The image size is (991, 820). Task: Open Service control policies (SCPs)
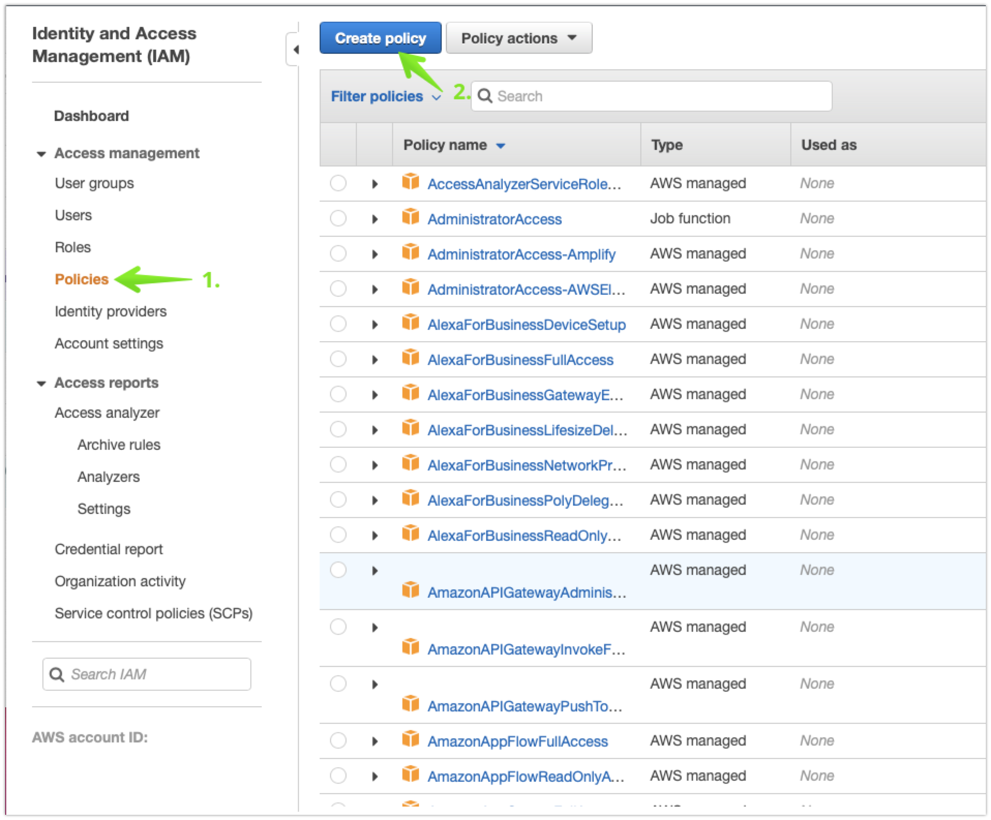click(x=154, y=613)
